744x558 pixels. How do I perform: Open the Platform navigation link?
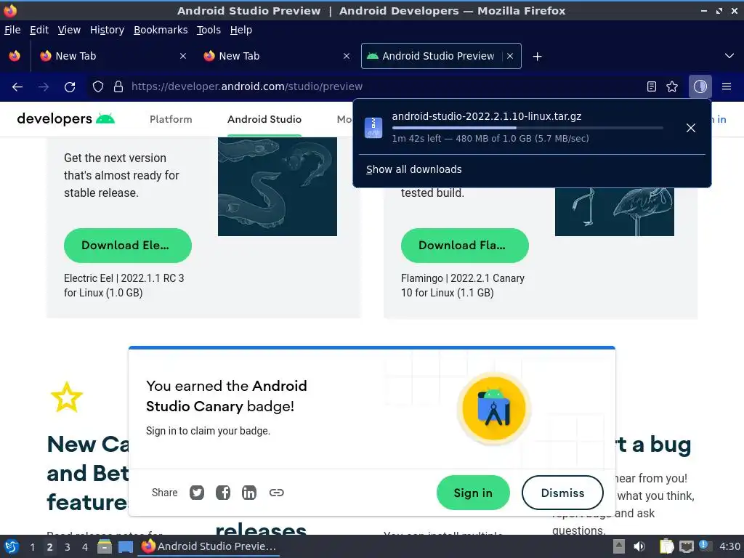click(x=171, y=119)
